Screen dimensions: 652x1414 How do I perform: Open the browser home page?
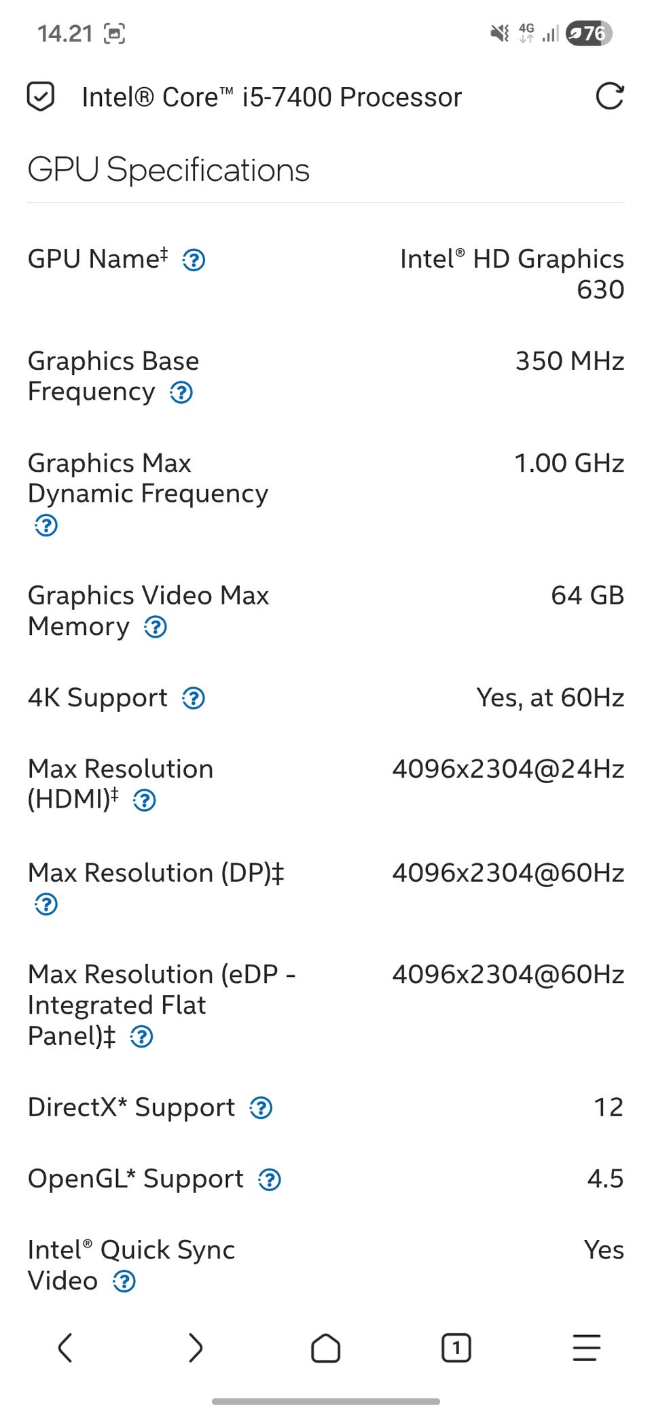tap(326, 1347)
